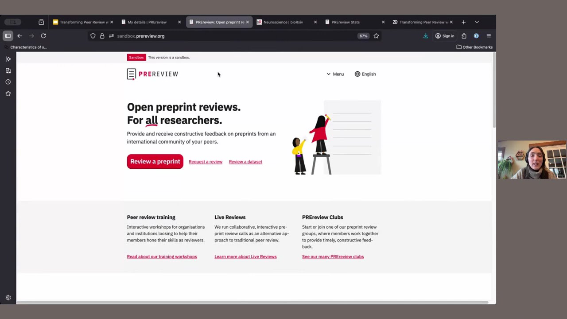The width and height of the screenshot is (567, 319).
Task: Open the Other Bookmarks folder
Action: point(474,47)
